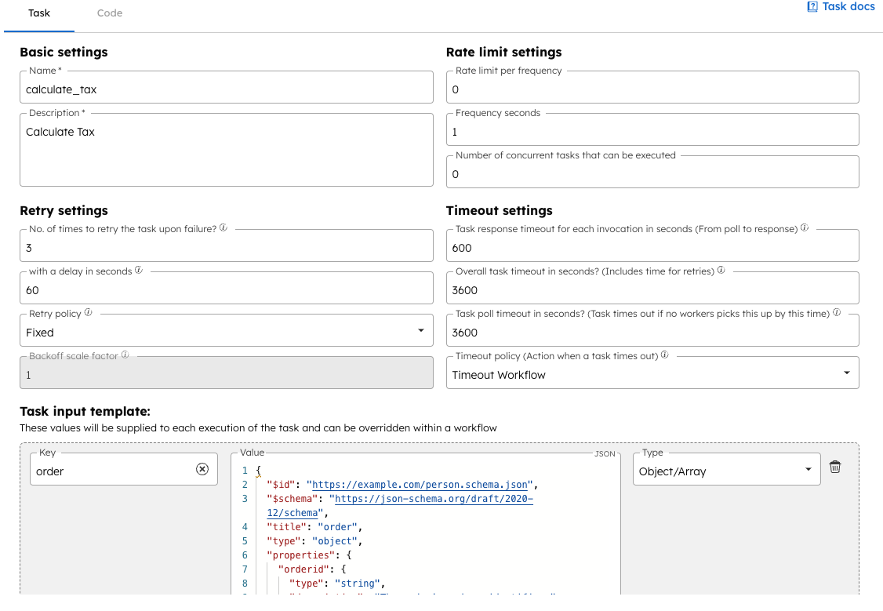
Task: Click the question mark icon beside Task docs
Action: pyautogui.click(x=811, y=6)
